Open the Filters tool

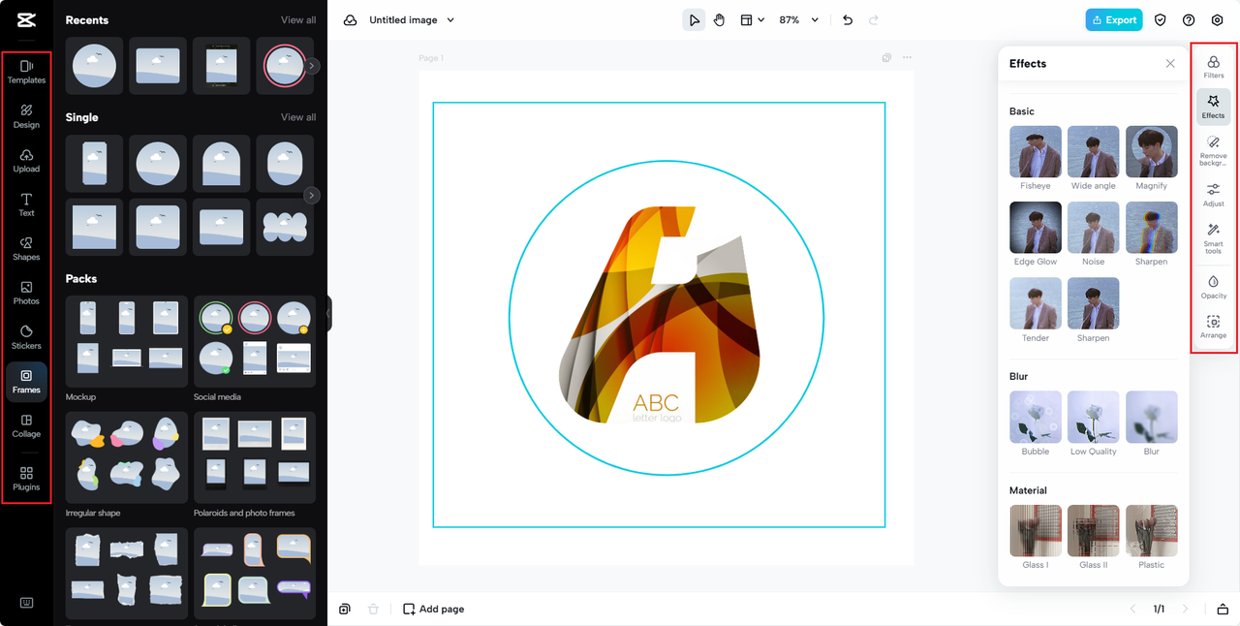[1213, 67]
